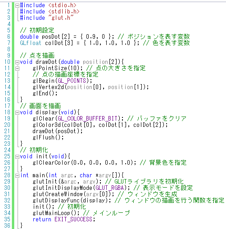The image size is (226, 229).
Task: Click the EXIT_SUCCESS identifier
Action: pyautogui.click(x=73, y=220)
